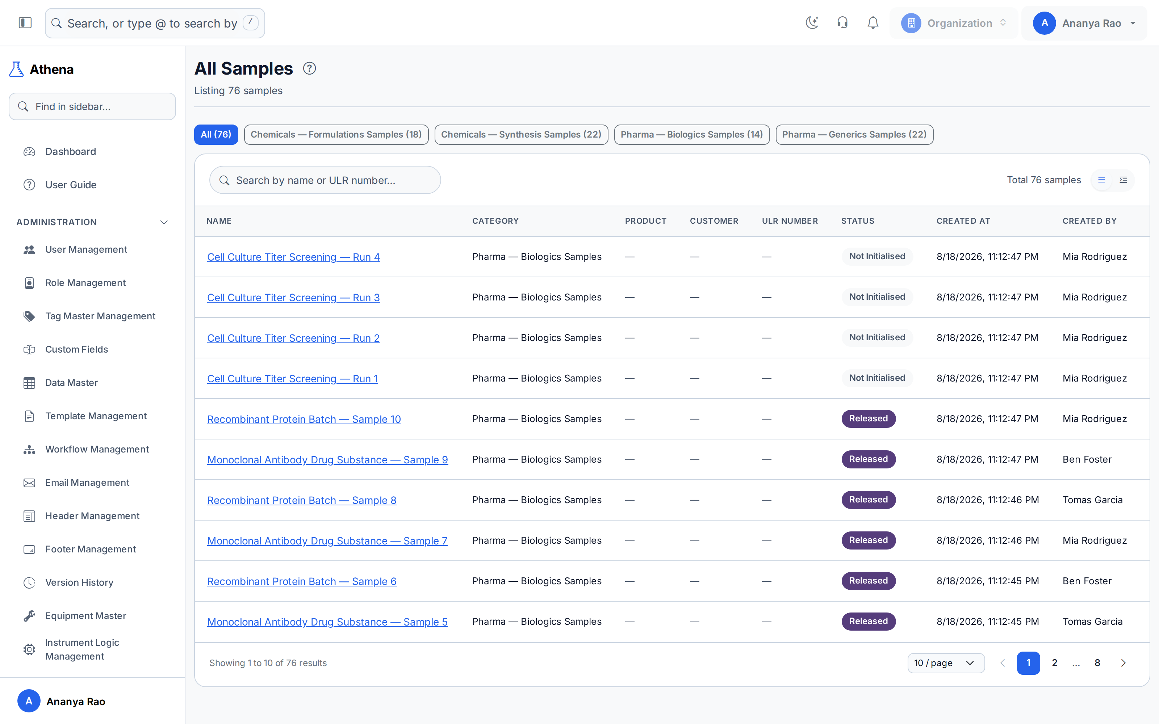Image resolution: width=1159 pixels, height=724 pixels.
Task: Open Cell Culture Titer Screening — Run 3
Action: (x=294, y=297)
